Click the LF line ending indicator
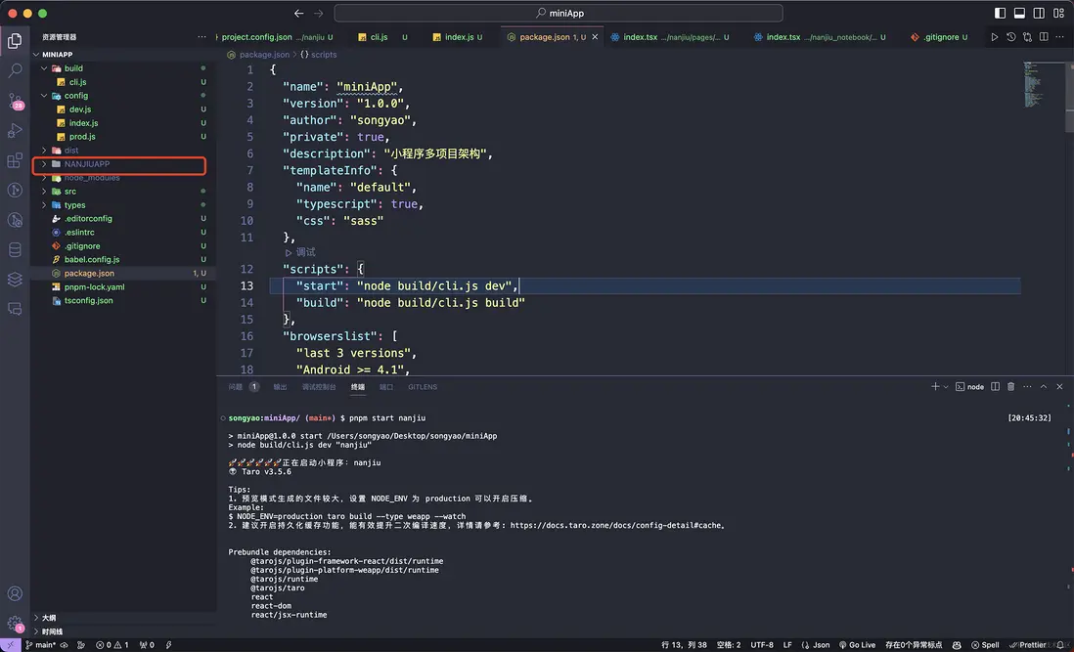Image resolution: width=1074 pixels, height=652 pixels. click(x=787, y=645)
